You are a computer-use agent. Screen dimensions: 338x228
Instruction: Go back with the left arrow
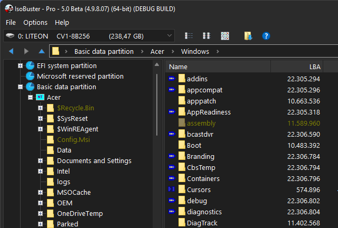click(x=11, y=51)
